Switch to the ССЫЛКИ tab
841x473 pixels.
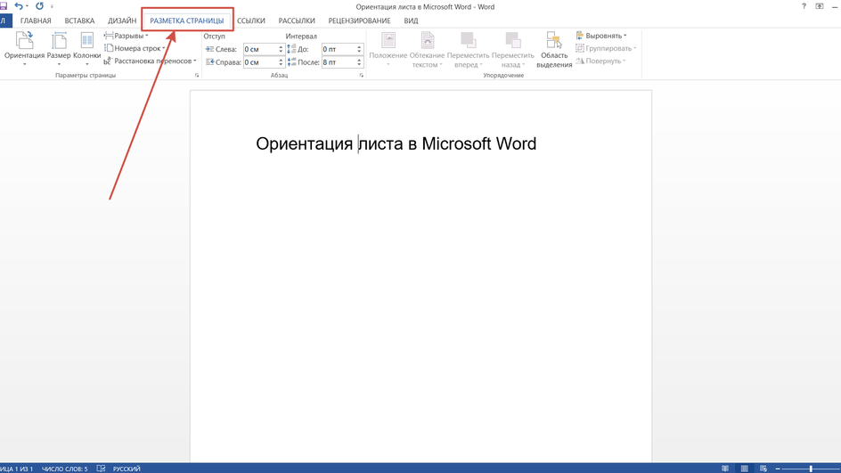(251, 20)
